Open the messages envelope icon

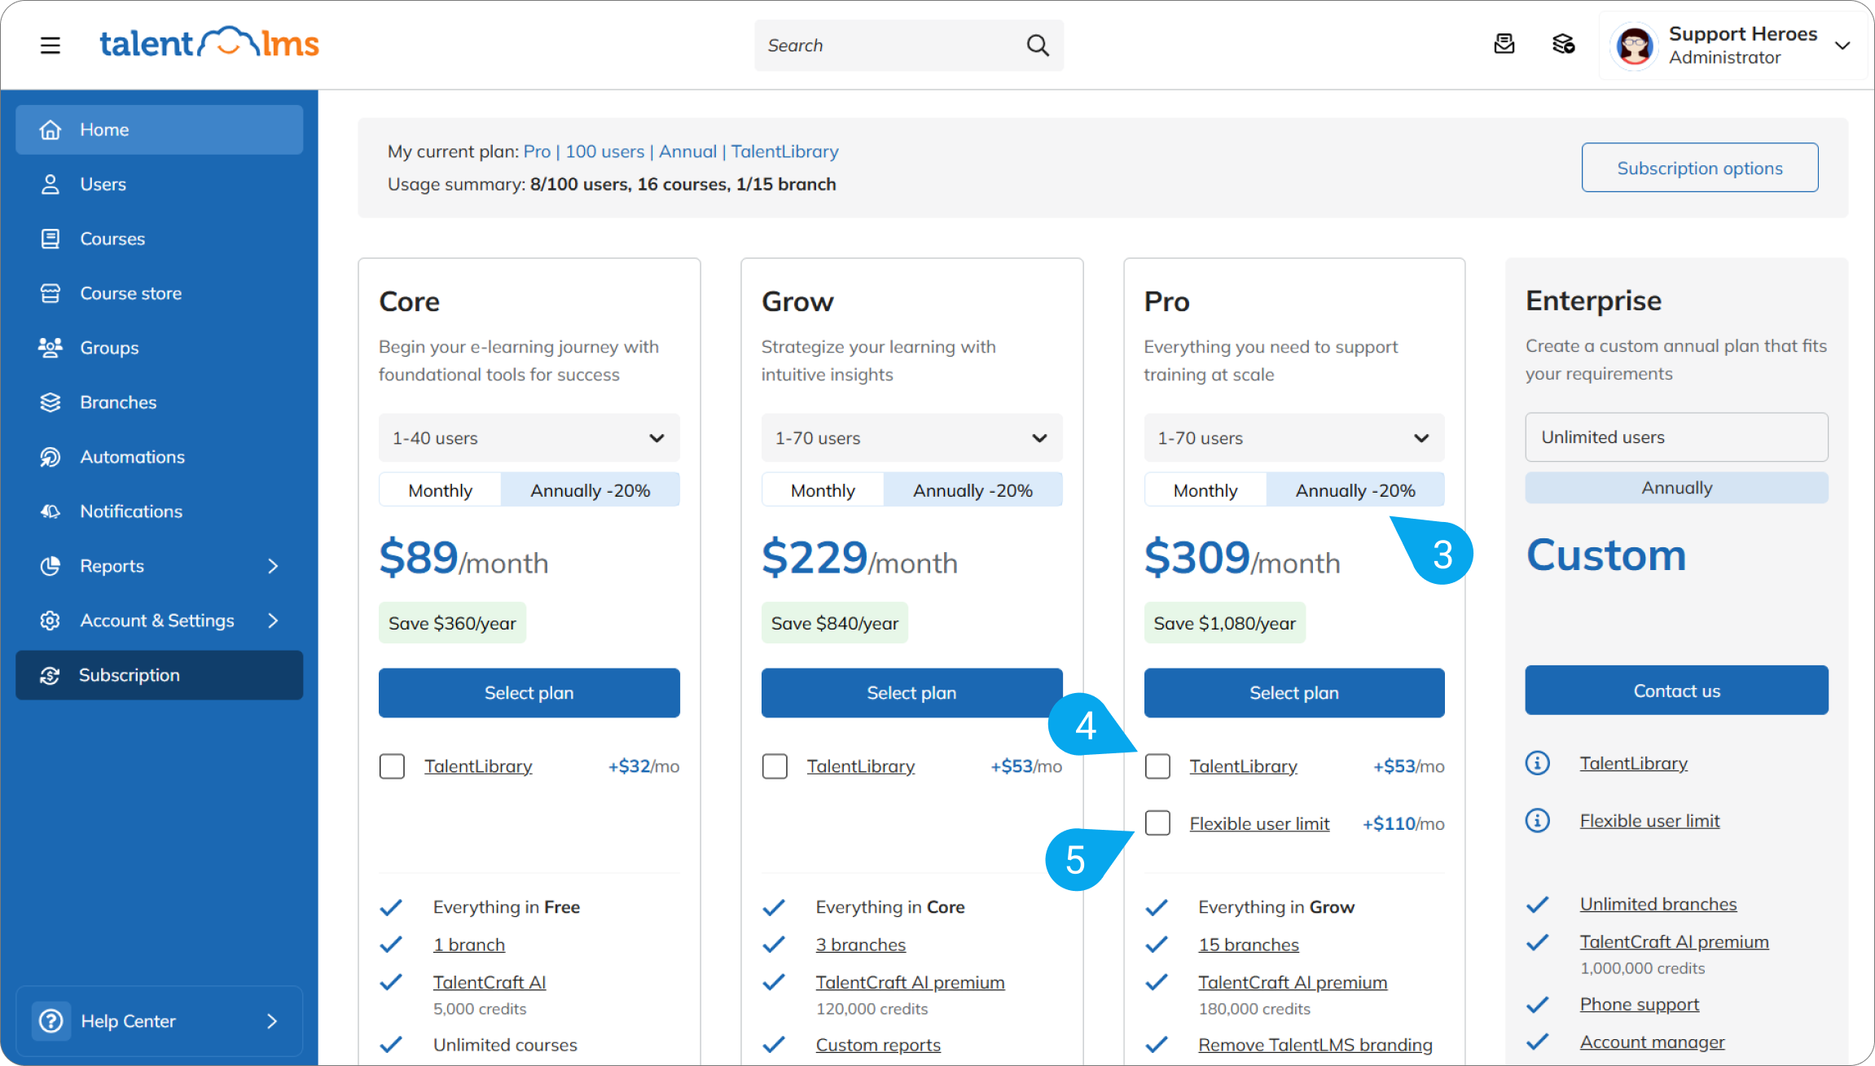pos(1504,44)
